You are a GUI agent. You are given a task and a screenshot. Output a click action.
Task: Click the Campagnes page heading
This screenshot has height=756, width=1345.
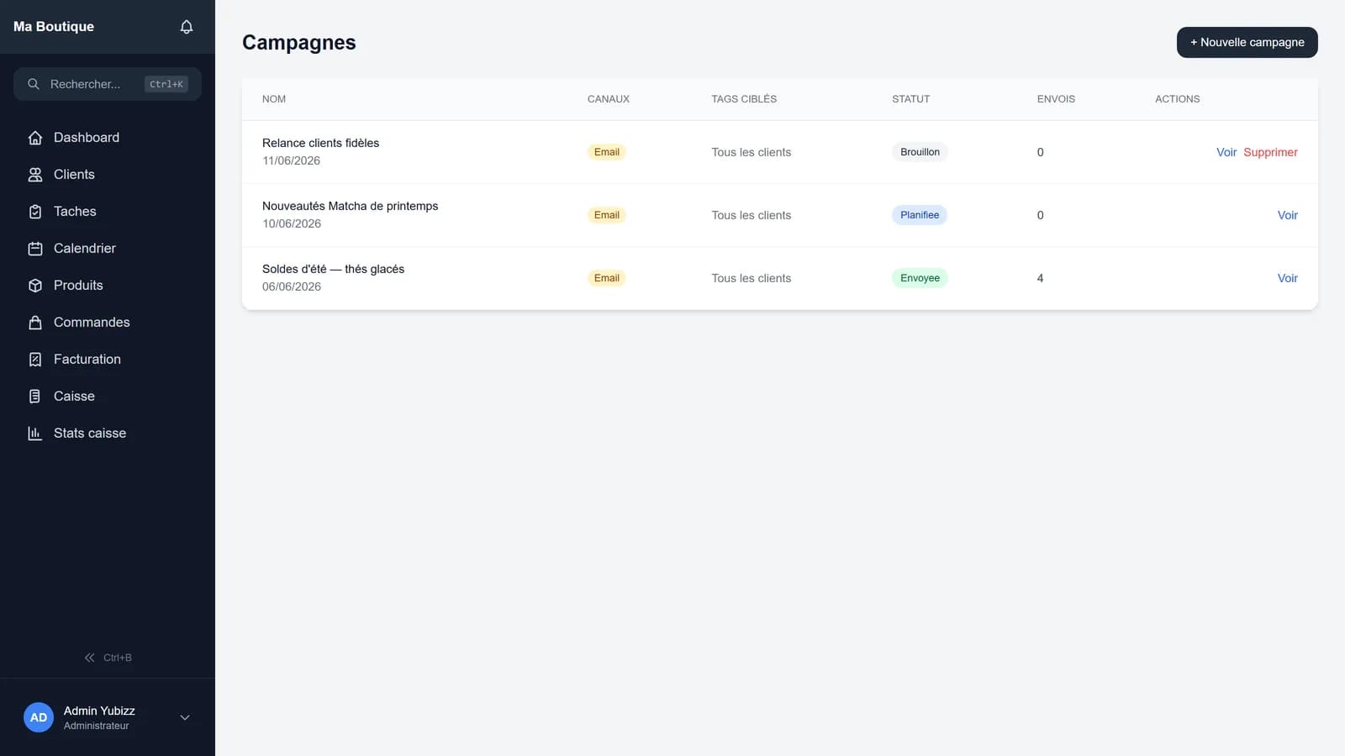click(298, 43)
